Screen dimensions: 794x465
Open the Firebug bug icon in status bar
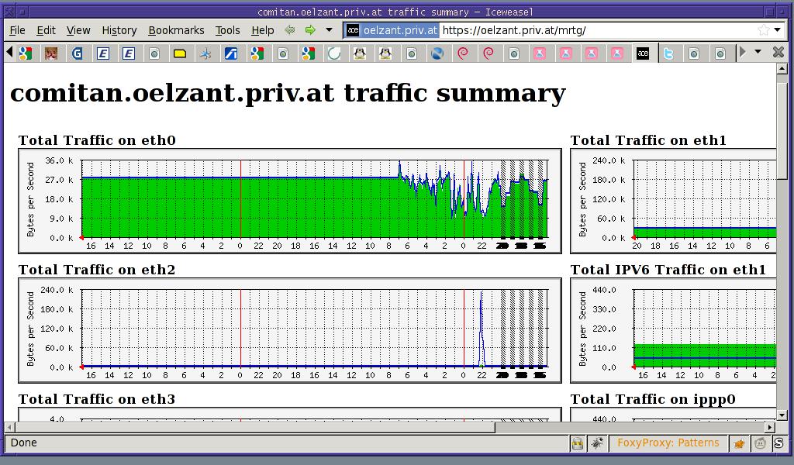pos(597,443)
